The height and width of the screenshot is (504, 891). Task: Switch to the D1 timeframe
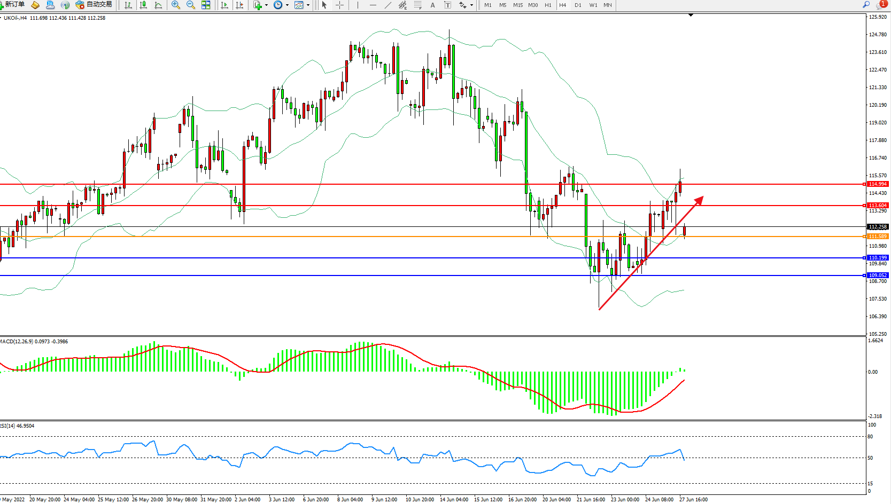578,5
